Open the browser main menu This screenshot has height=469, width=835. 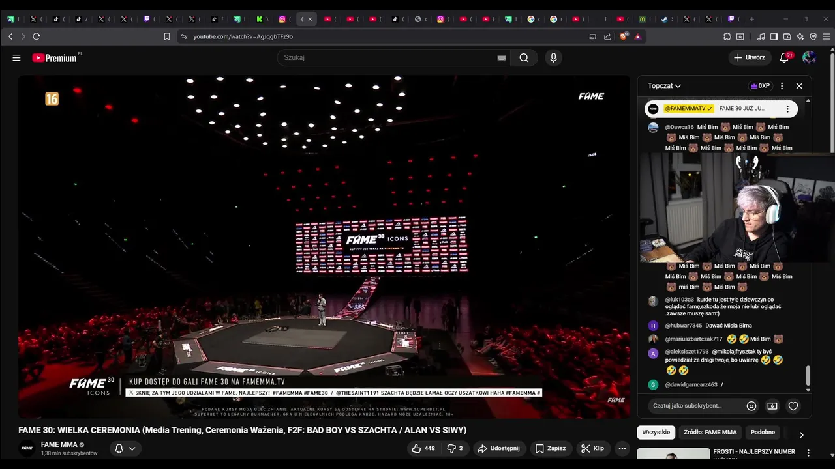(x=826, y=36)
